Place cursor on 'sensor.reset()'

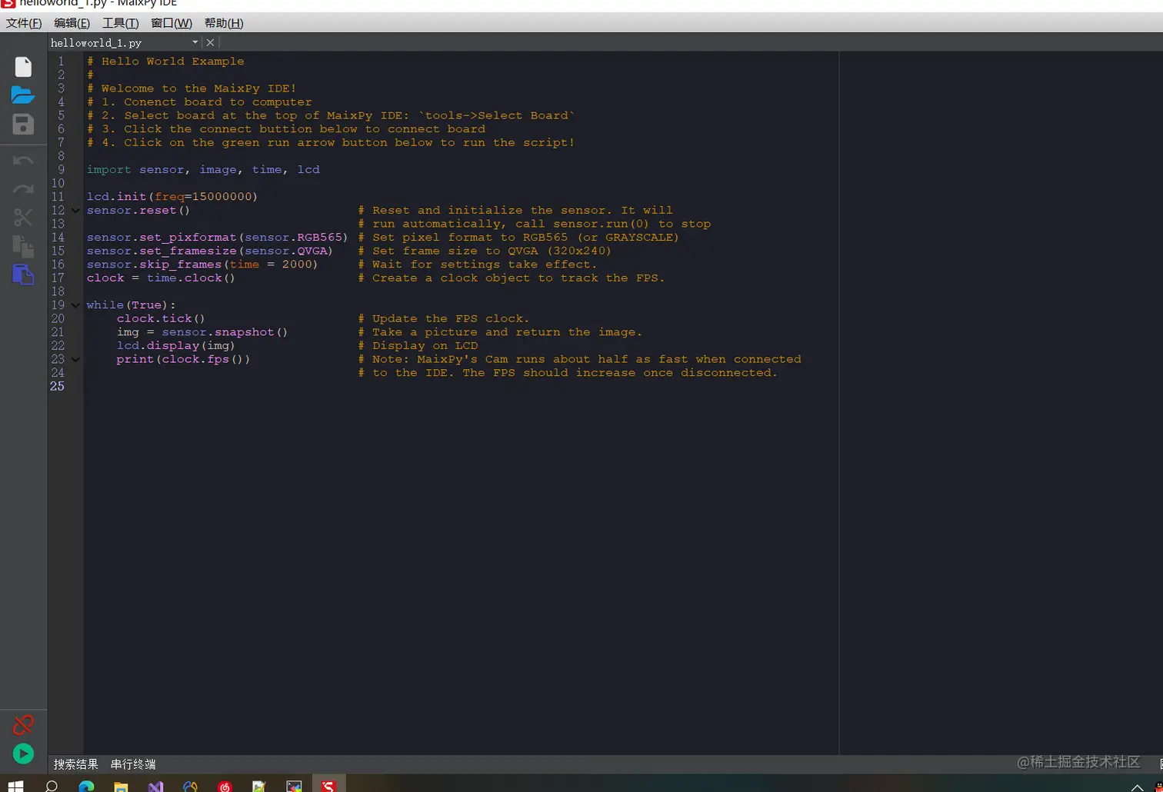click(138, 211)
